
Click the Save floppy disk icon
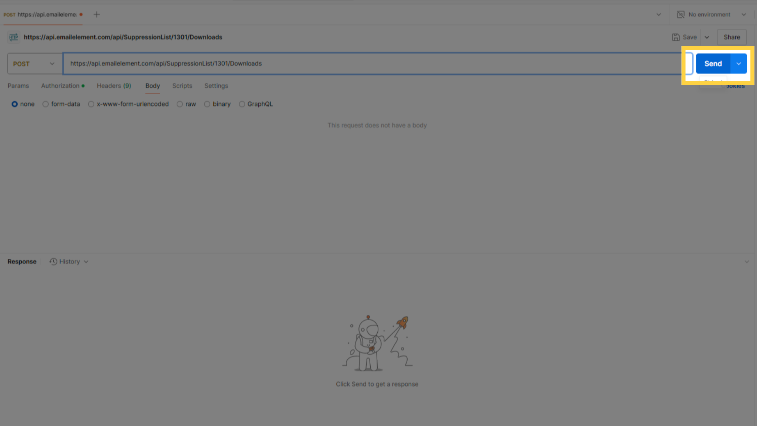point(676,37)
